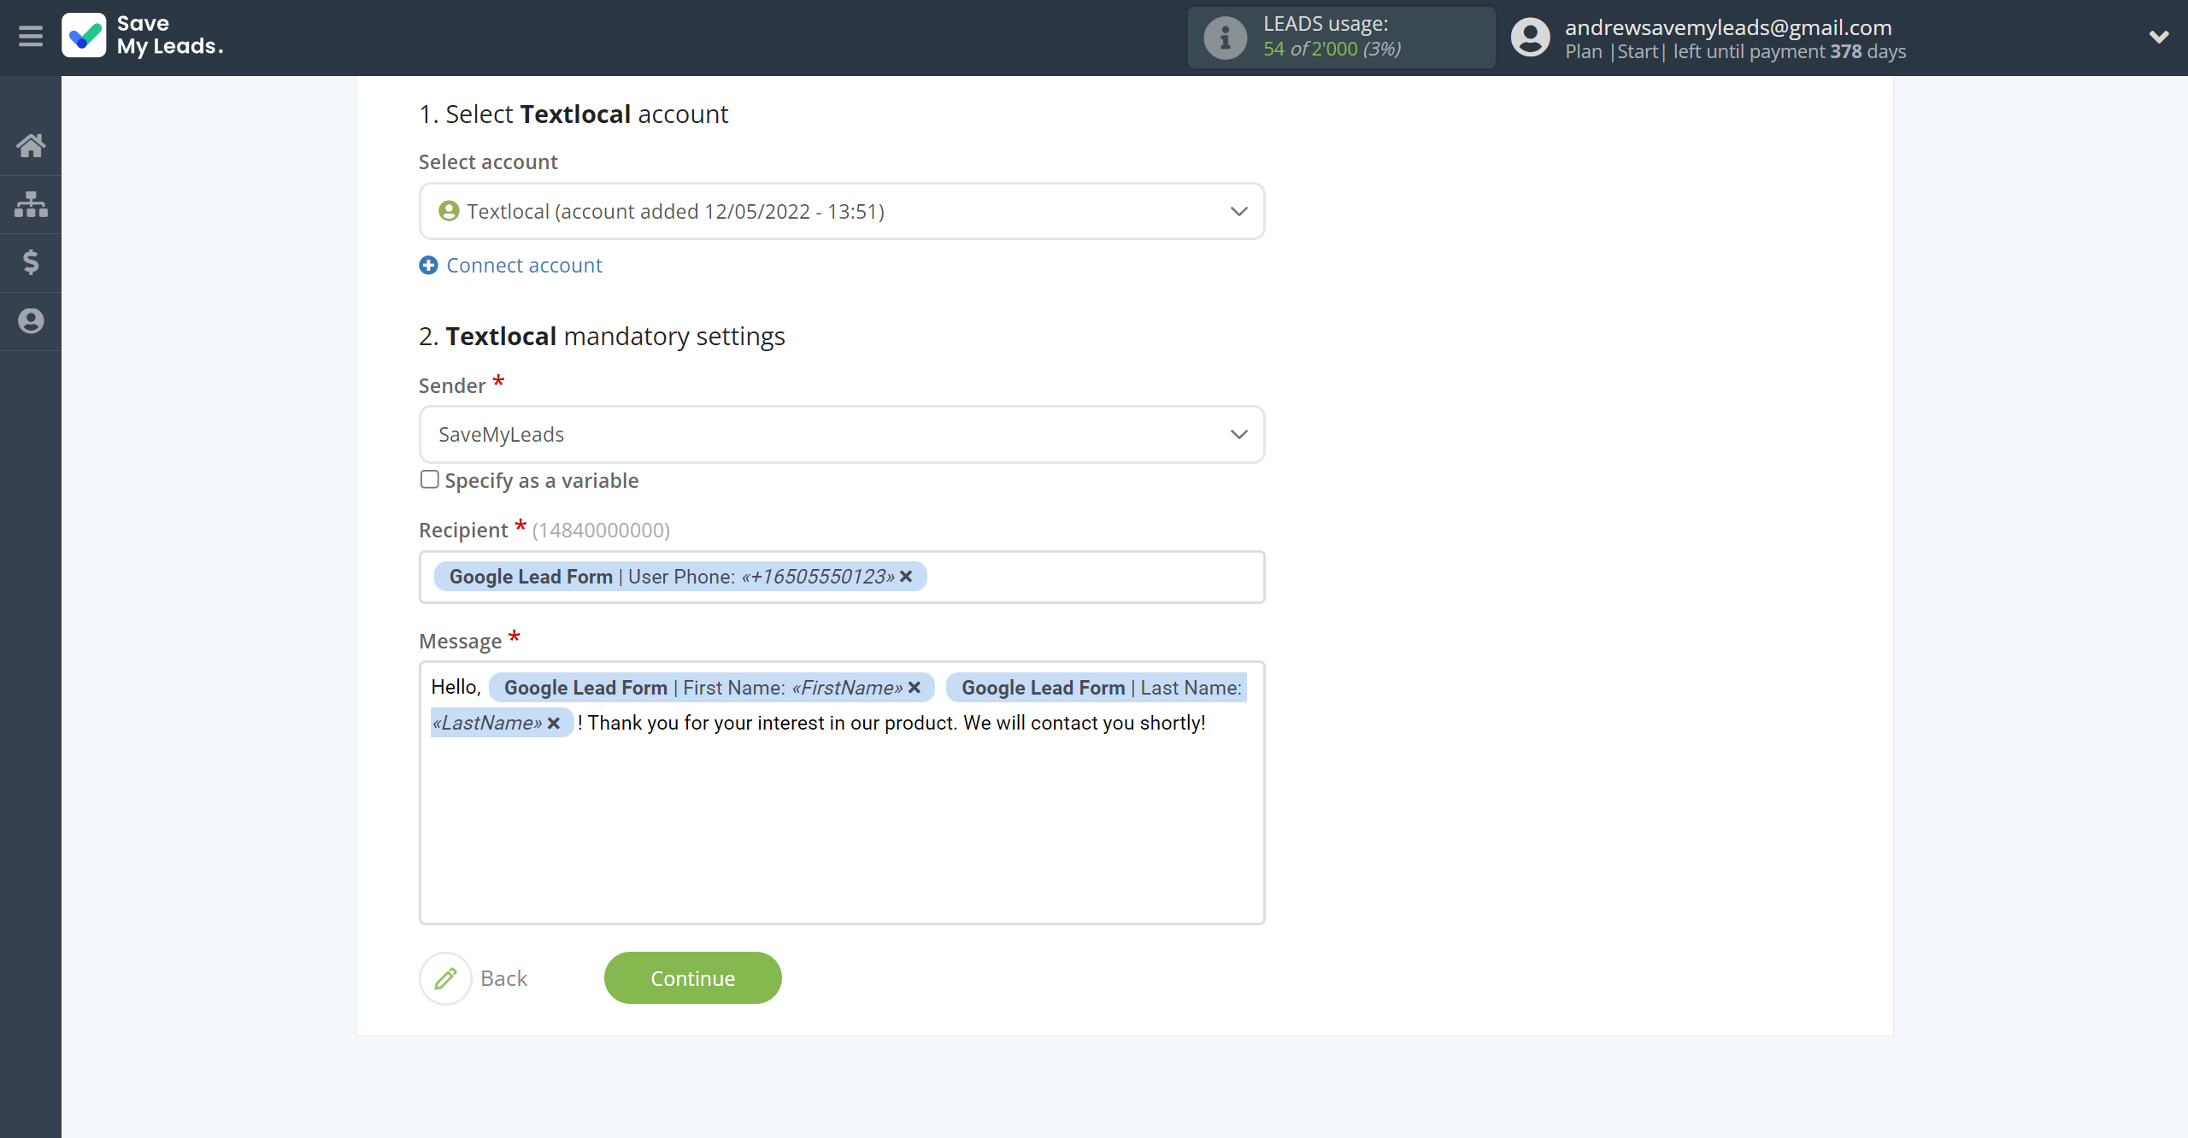The image size is (2188, 1138).
Task: Click the Back link
Action: pos(503,978)
